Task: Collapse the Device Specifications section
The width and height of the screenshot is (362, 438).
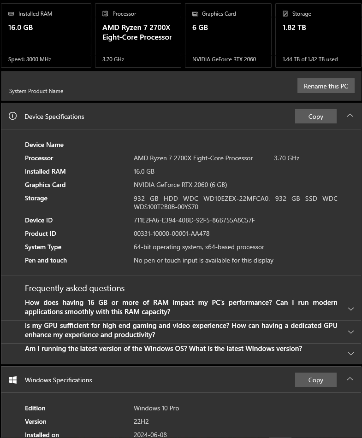Action: (x=350, y=116)
